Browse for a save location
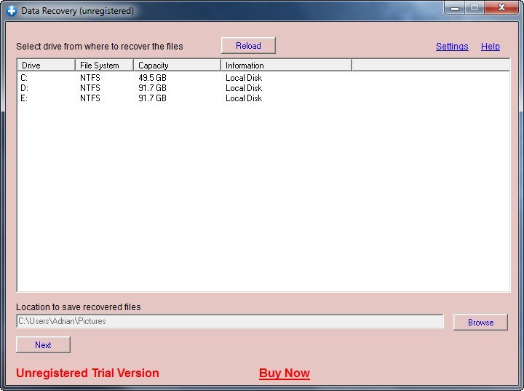The height and width of the screenshot is (391, 524). [480, 322]
